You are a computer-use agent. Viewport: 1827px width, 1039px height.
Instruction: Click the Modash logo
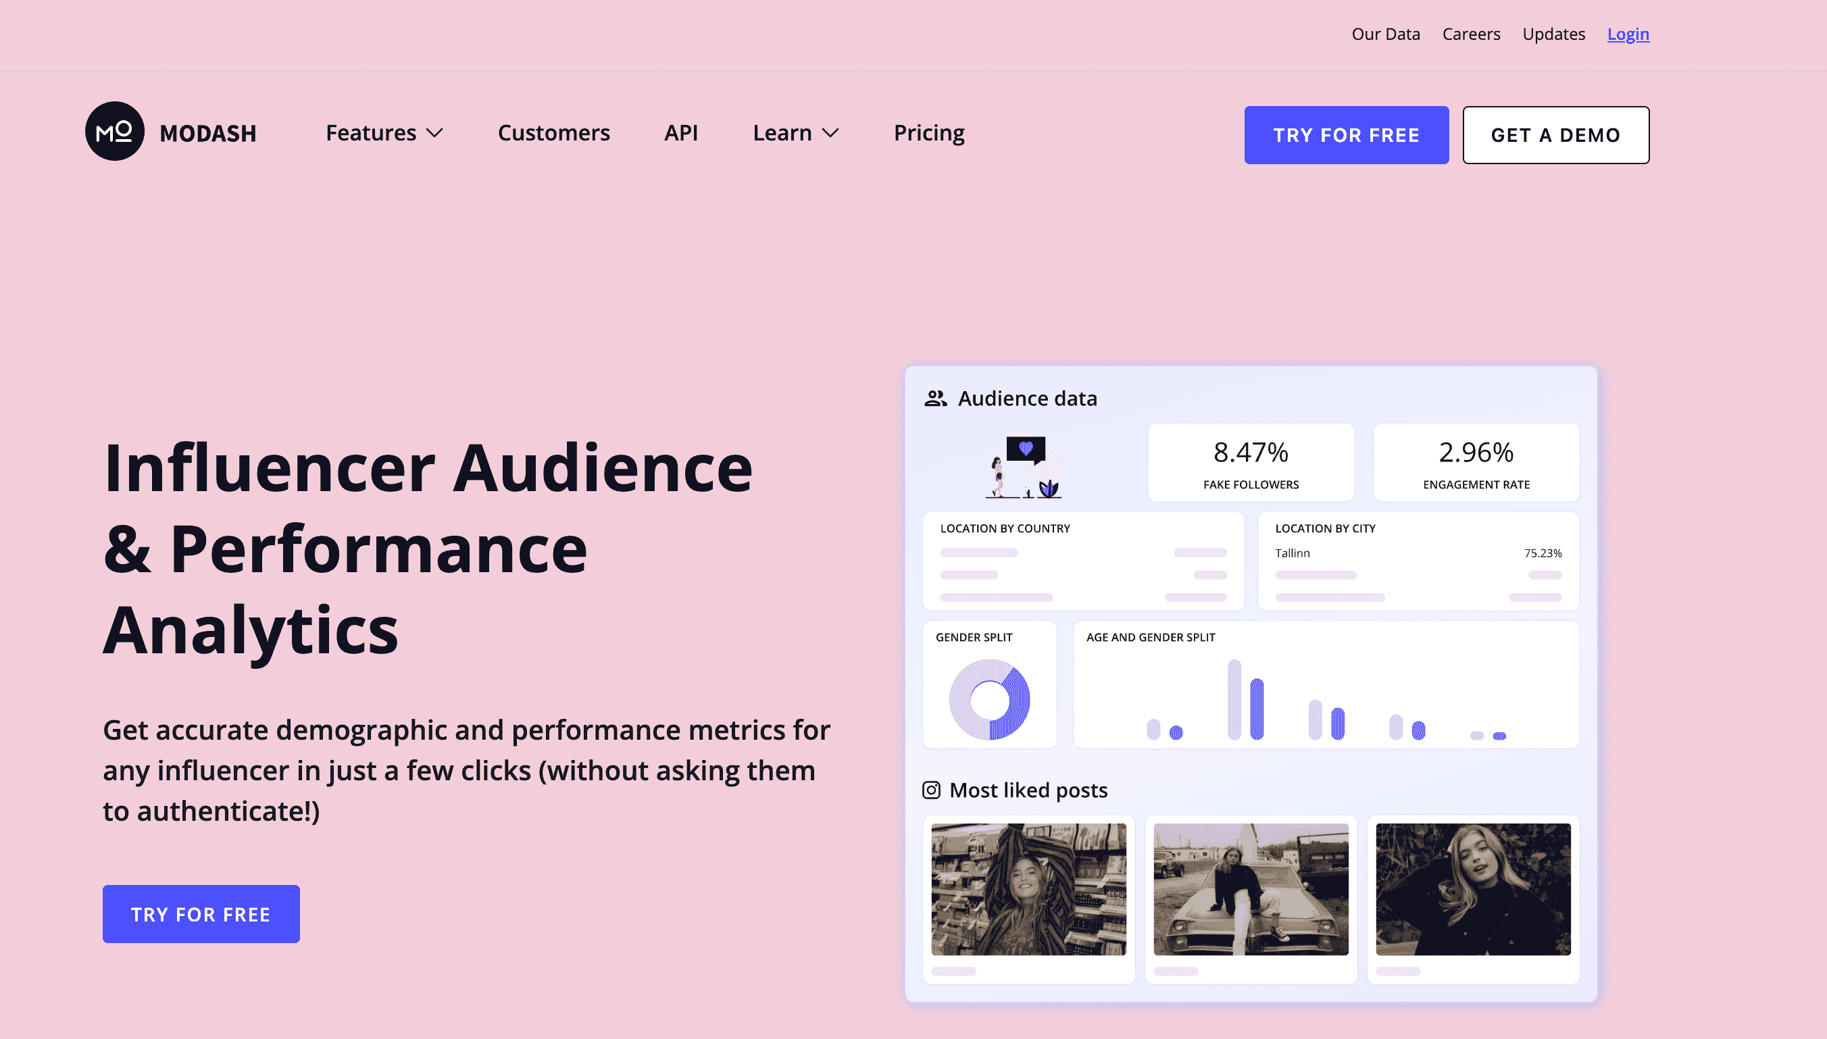point(172,134)
